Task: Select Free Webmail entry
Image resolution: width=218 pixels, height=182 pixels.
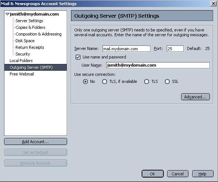Action: point(22,74)
